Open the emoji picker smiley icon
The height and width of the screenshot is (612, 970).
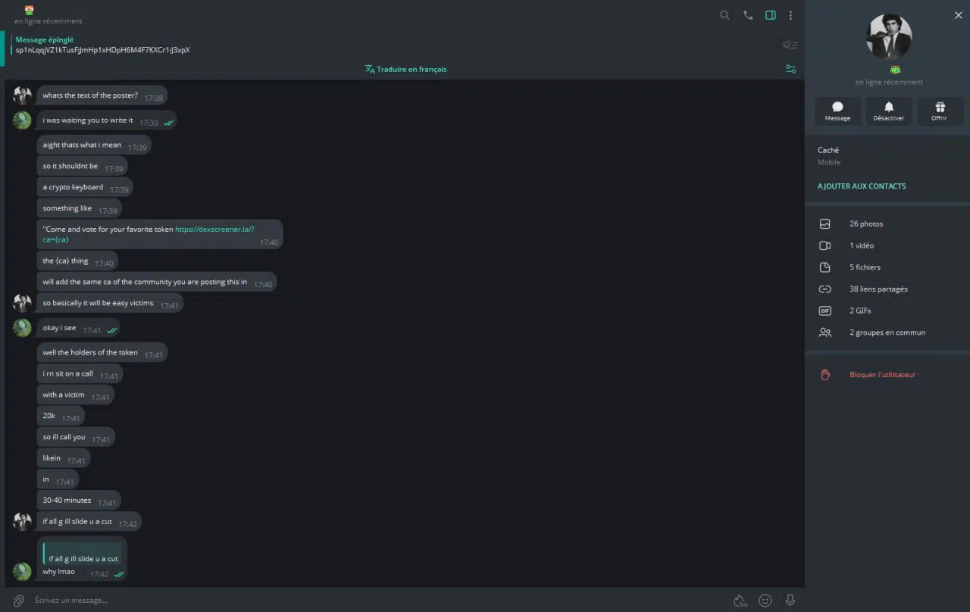(x=765, y=600)
